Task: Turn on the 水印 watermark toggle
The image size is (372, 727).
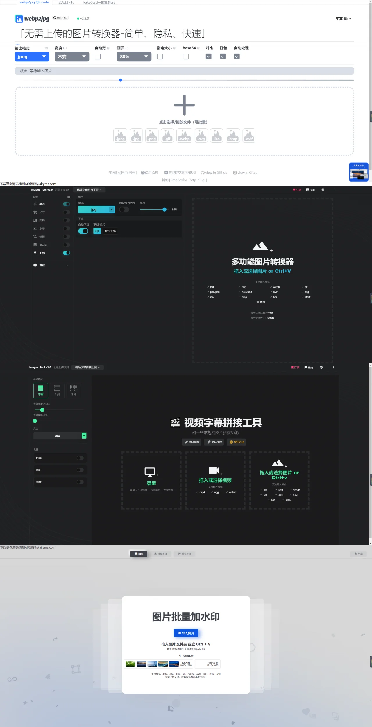Action: click(x=67, y=229)
